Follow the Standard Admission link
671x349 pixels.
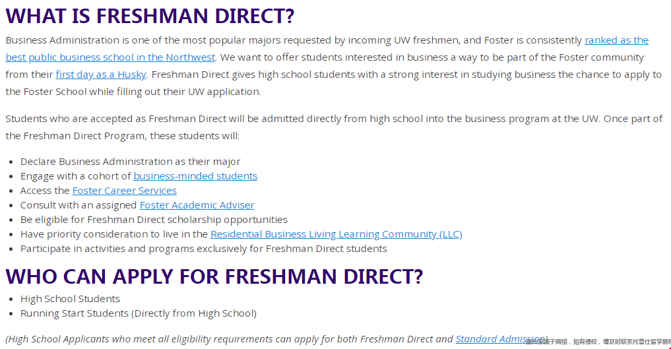click(x=501, y=338)
